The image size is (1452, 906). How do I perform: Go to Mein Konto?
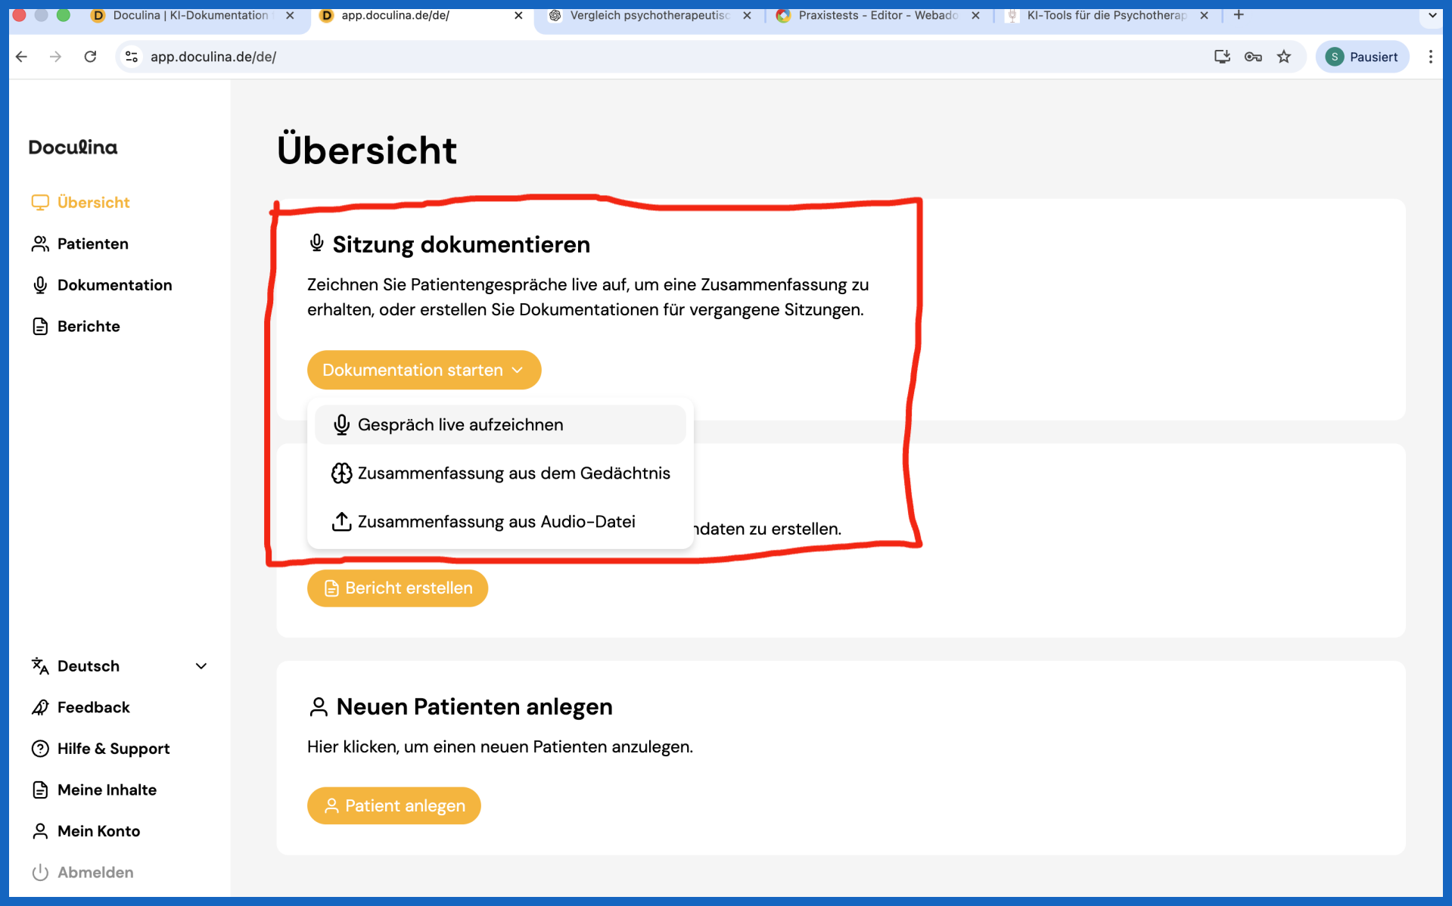point(86,831)
